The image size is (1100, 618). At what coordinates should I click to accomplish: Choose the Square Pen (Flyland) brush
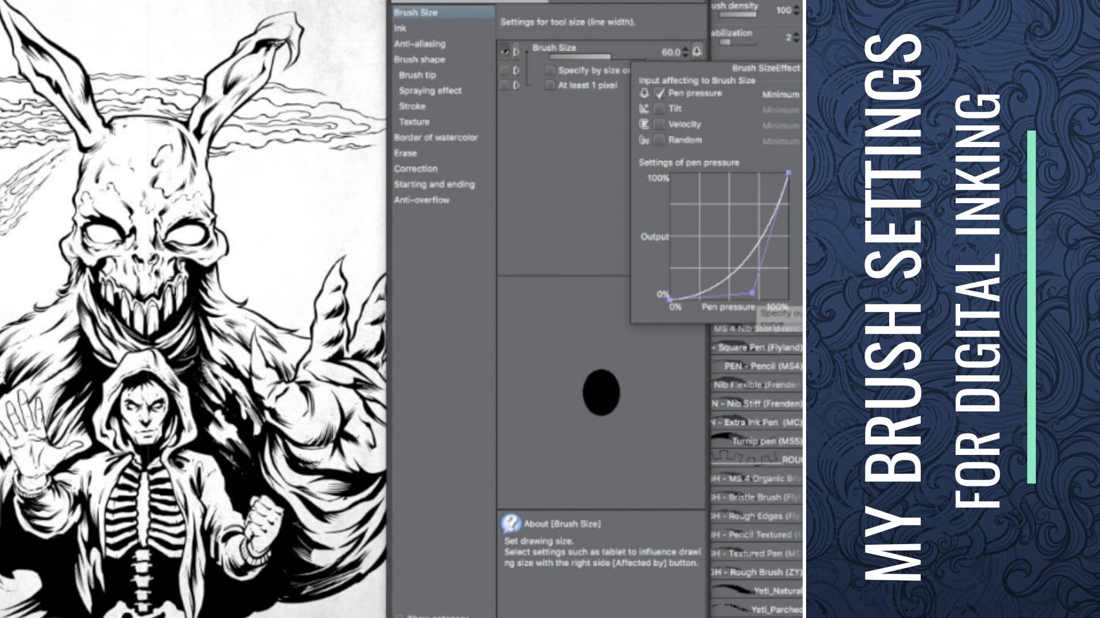(757, 347)
